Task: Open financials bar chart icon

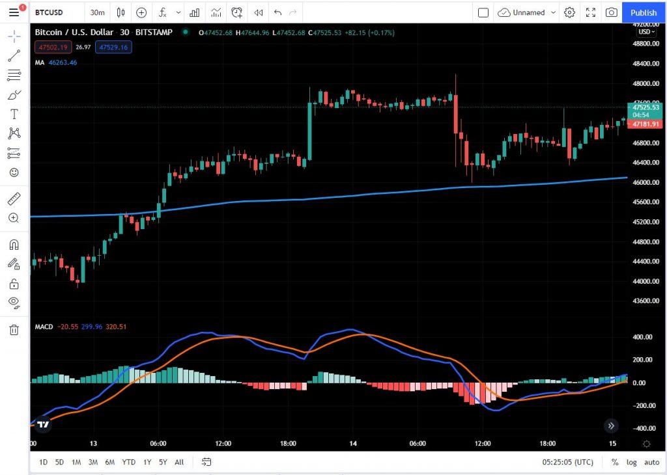Action: pyautogui.click(x=194, y=13)
